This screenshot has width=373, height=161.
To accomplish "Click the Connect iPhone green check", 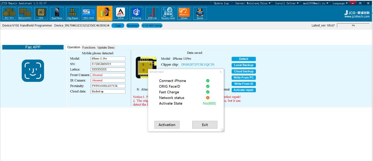I will pos(208,81).
